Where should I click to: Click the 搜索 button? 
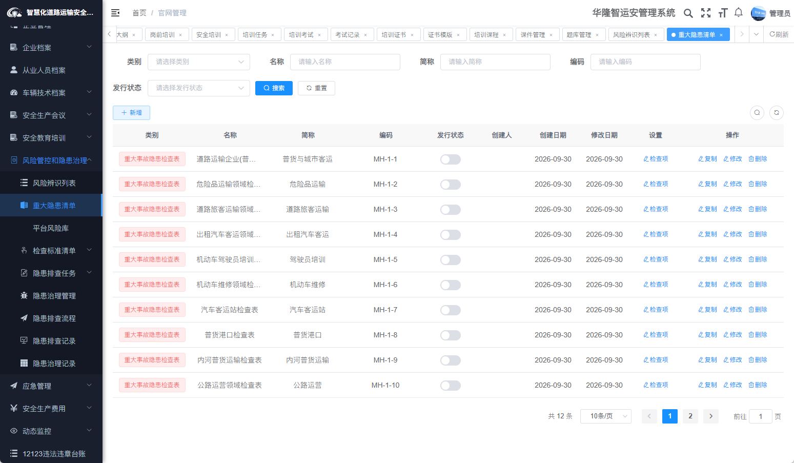(x=274, y=88)
